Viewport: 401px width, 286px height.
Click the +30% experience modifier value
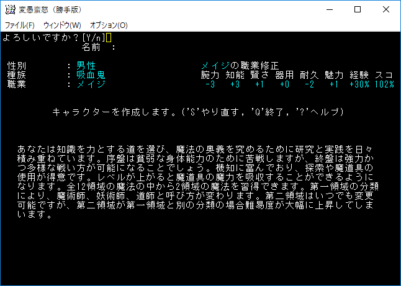[x=359, y=84]
